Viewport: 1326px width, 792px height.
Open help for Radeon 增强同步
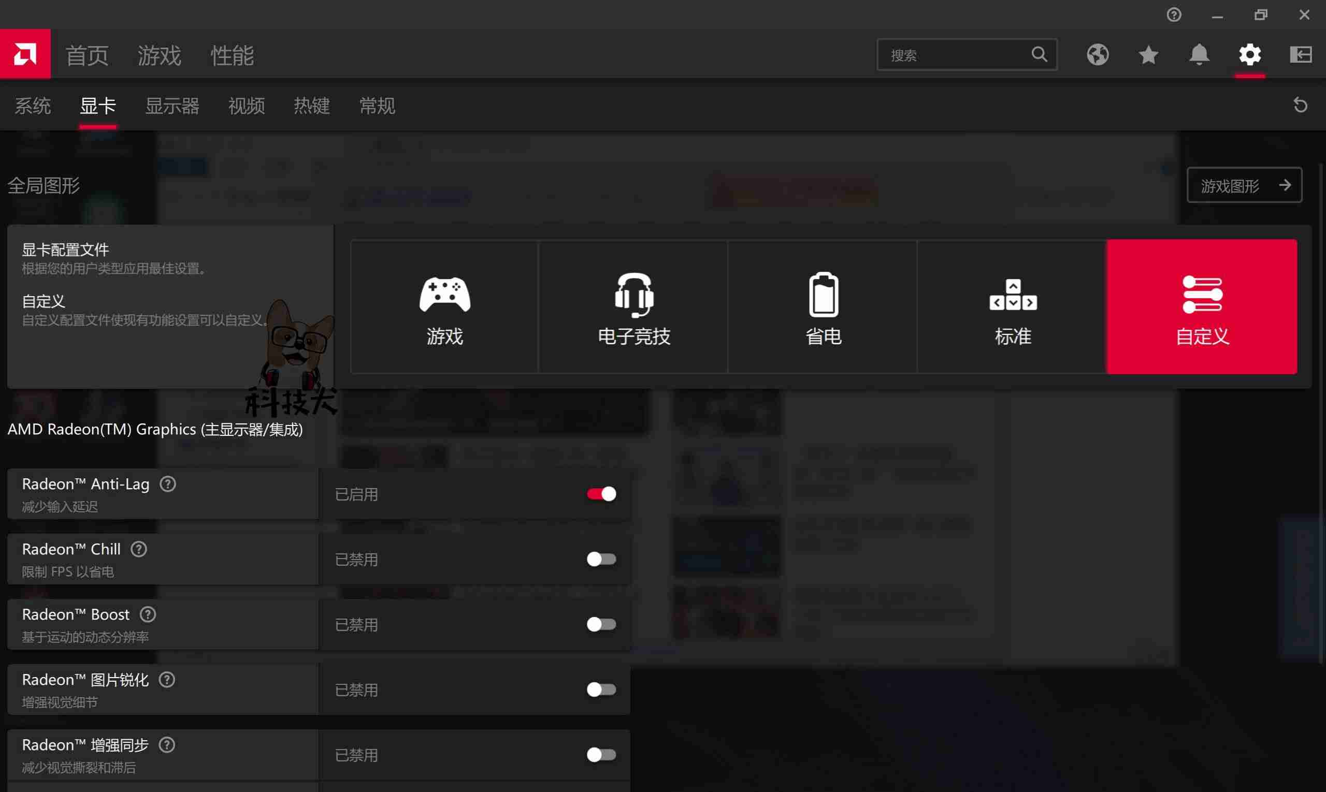(x=167, y=744)
